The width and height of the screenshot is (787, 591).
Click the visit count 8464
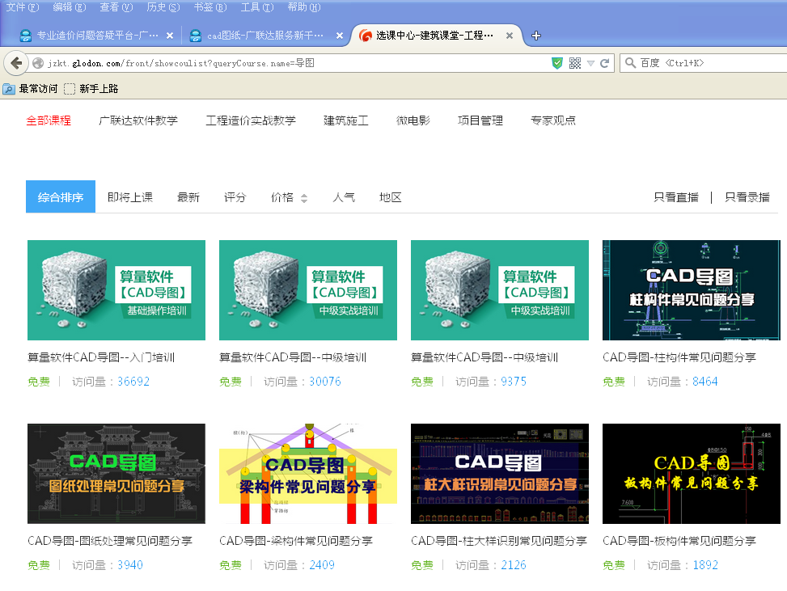pos(705,382)
